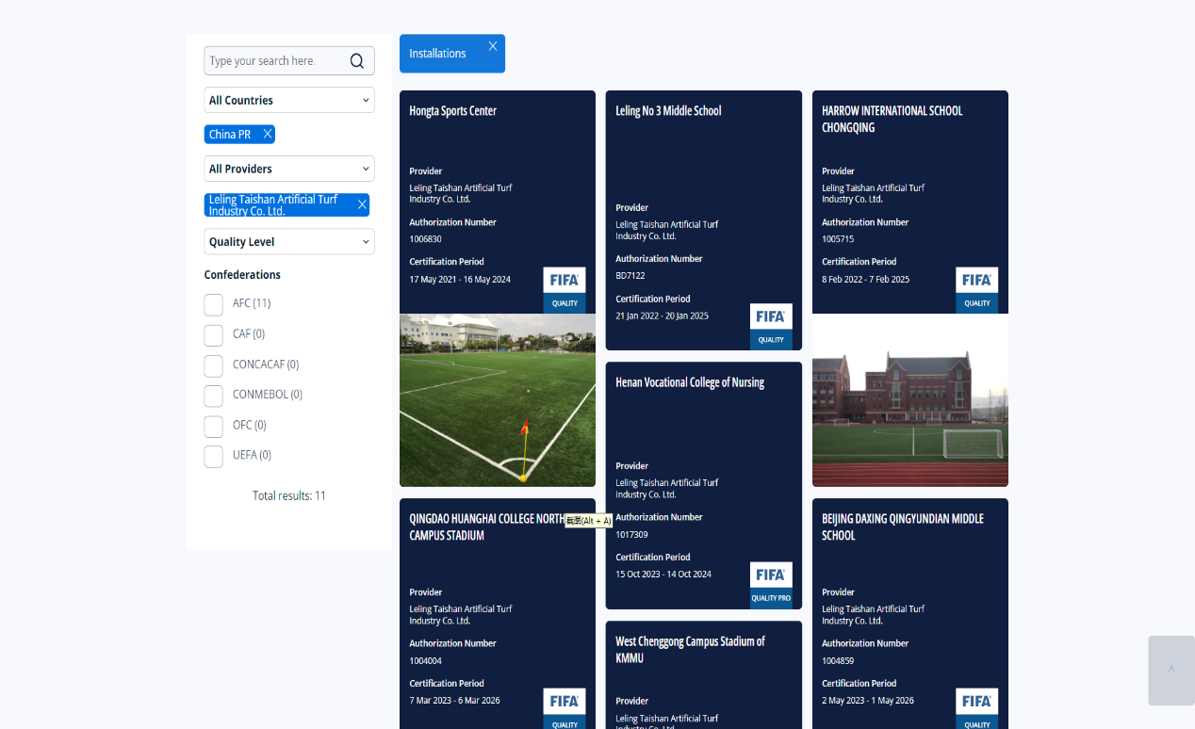Close the Installations tab chip
Image resolution: width=1195 pixels, height=729 pixels.
[492, 46]
